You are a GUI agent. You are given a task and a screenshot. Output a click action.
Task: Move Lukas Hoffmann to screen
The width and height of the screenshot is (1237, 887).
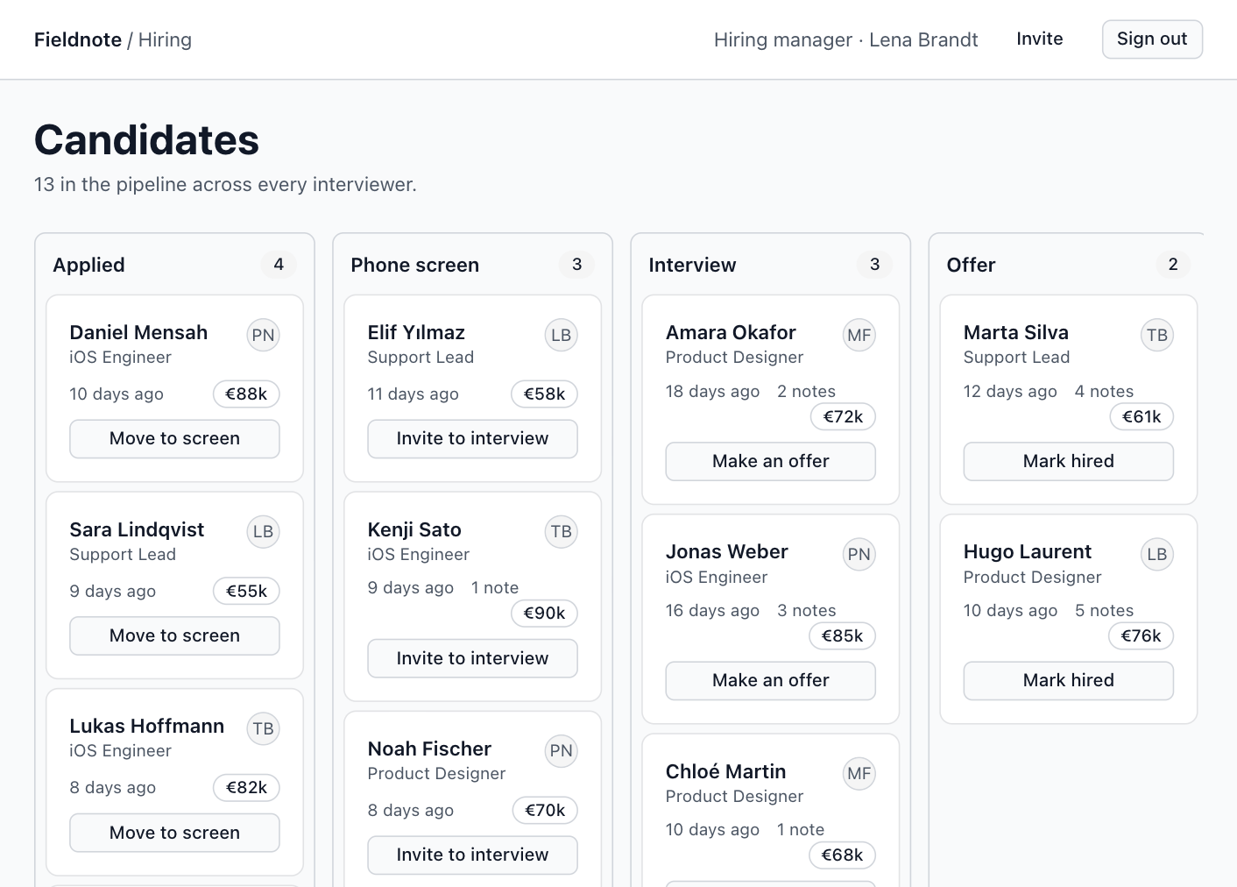174,833
